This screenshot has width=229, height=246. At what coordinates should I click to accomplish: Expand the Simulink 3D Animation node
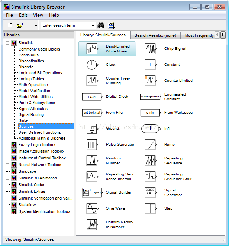[x=7, y=178]
